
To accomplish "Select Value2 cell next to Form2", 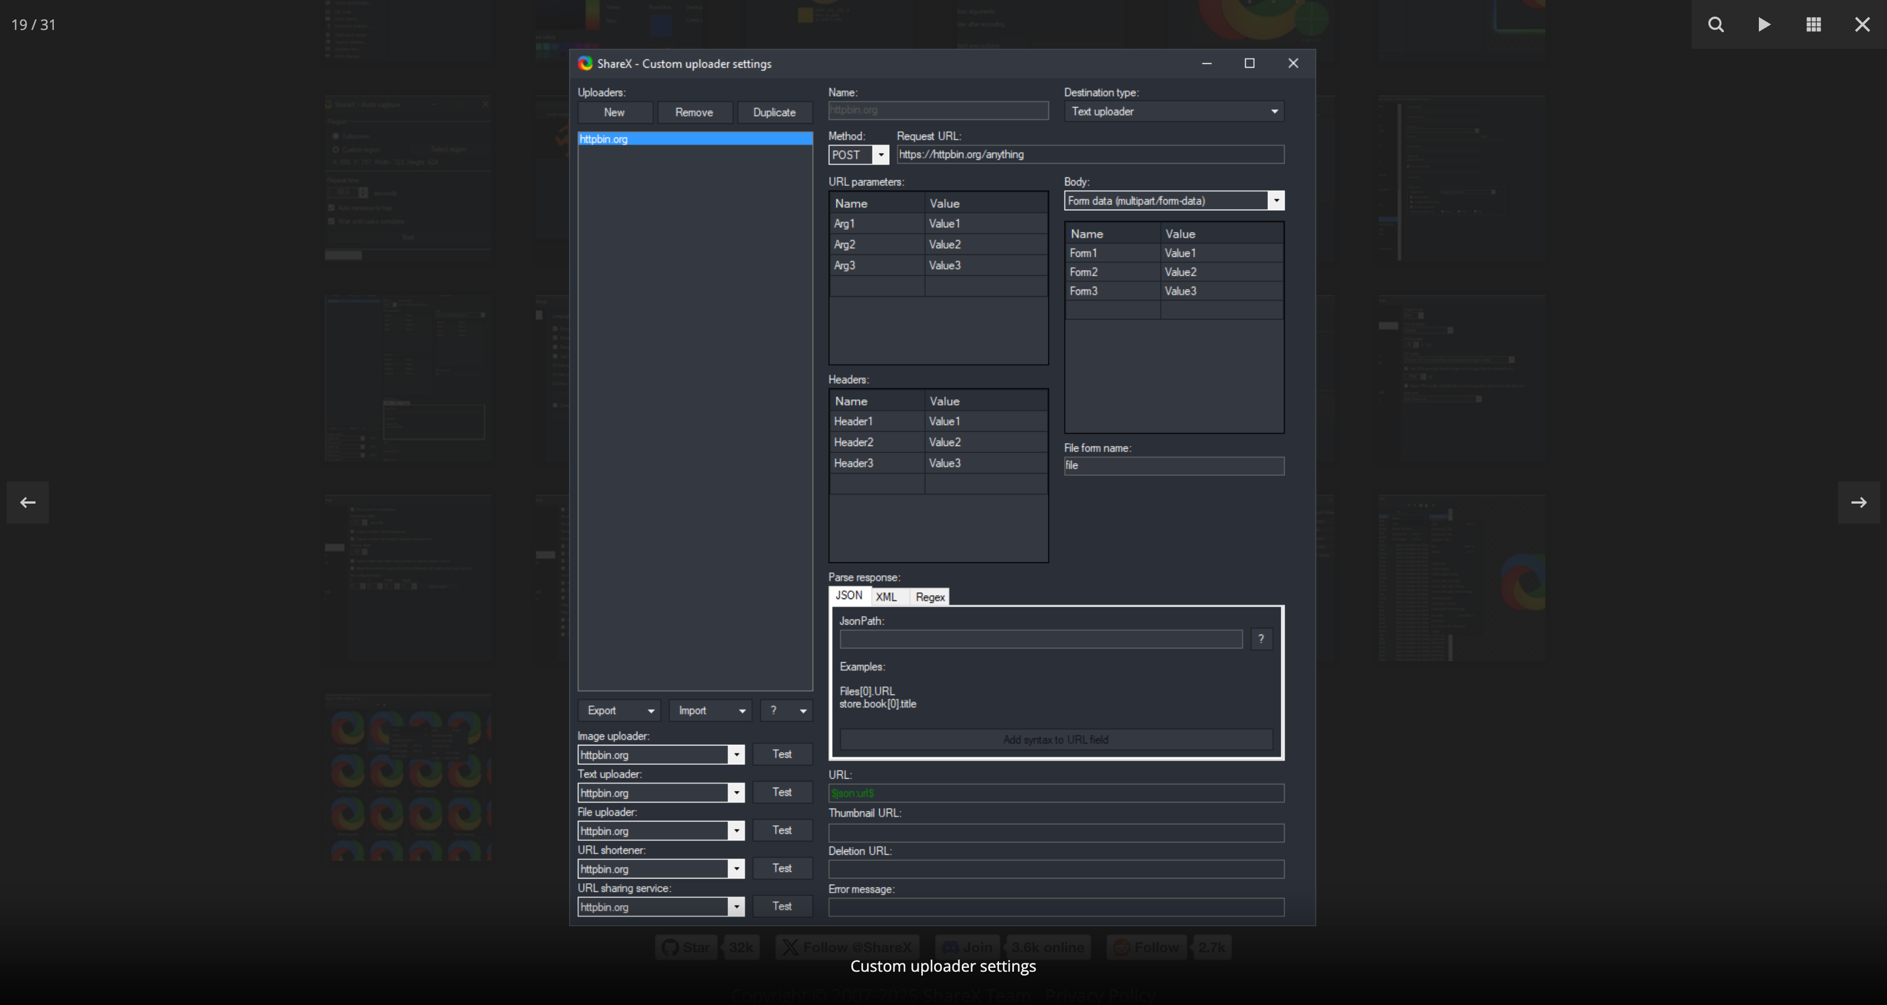I will pyautogui.click(x=1222, y=272).
